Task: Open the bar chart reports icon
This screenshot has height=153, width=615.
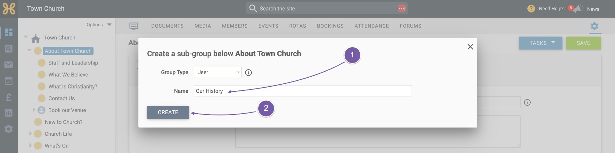Action: pyautogui.click(x=9, y=113)
